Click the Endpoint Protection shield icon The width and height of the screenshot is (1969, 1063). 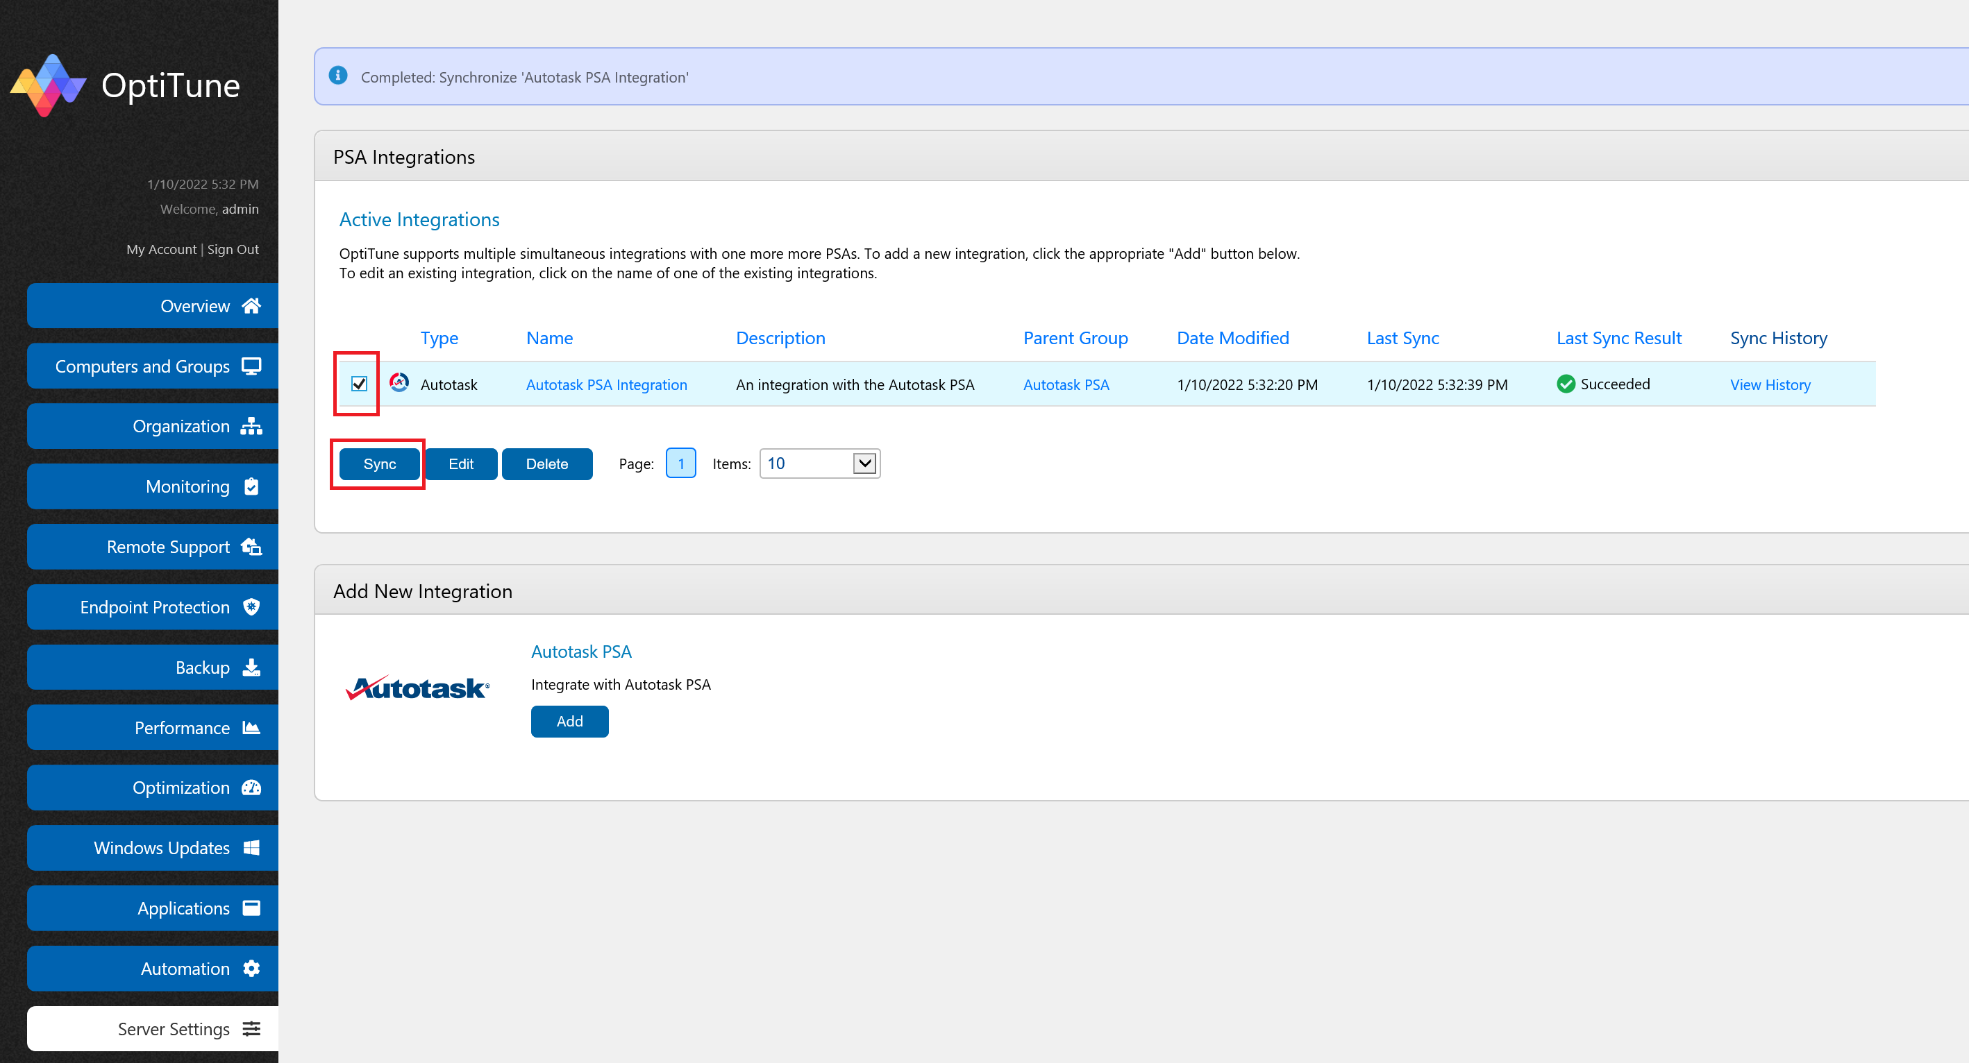tap(251, 607)
